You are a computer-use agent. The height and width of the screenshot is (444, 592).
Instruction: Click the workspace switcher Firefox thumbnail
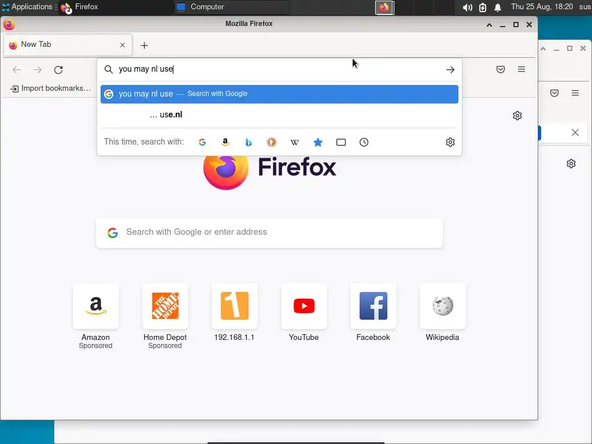click(x=384, y=7)
